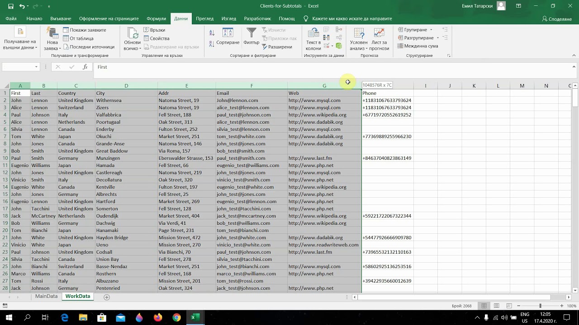Switch to the Вмъкване tab
579x325 pixels.
pyautogui.click(x=61, y=19)
